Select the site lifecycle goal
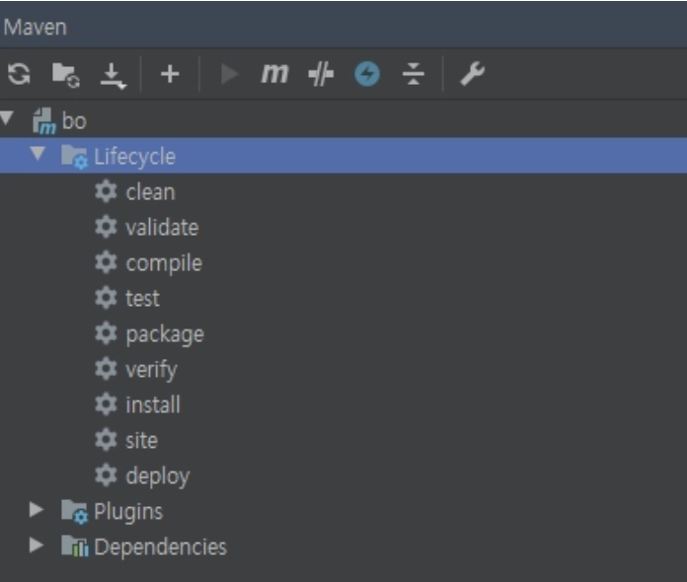This screenshot has width=687, height=582. click(141, 440)
